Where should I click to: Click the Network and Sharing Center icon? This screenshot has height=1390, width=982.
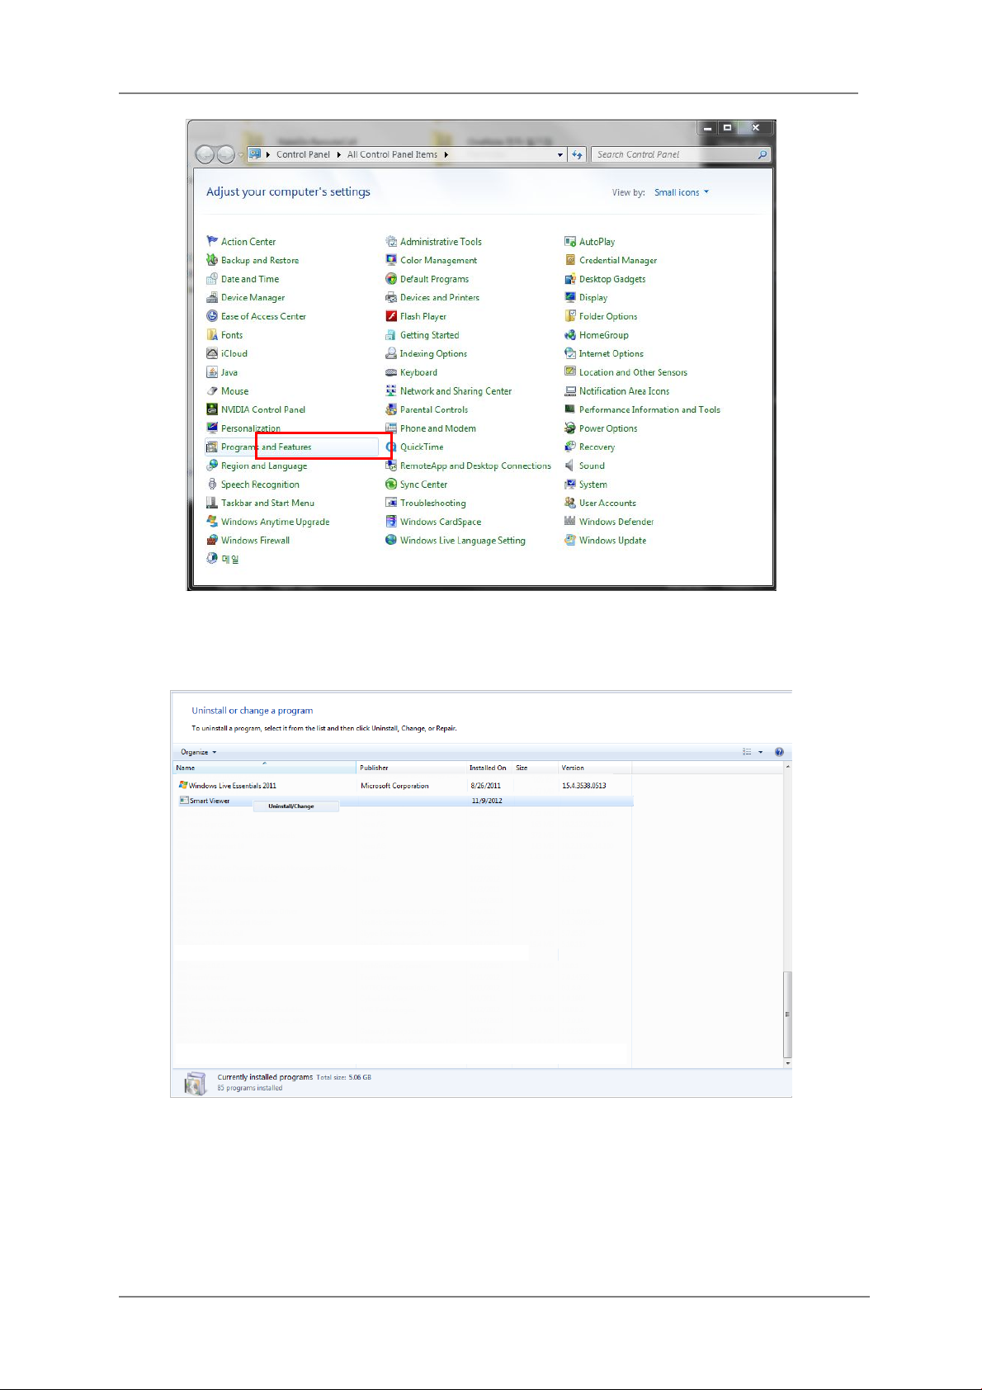(391, 391)
